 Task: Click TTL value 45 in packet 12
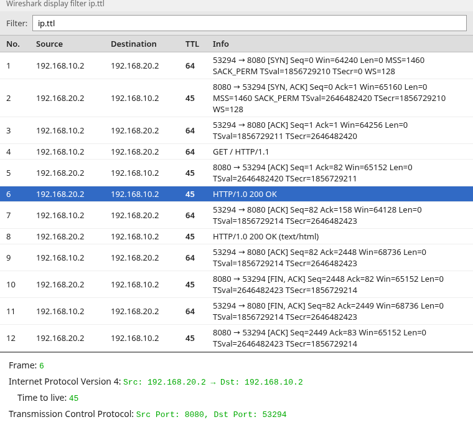pyautogui.click(x=190, y=338)
